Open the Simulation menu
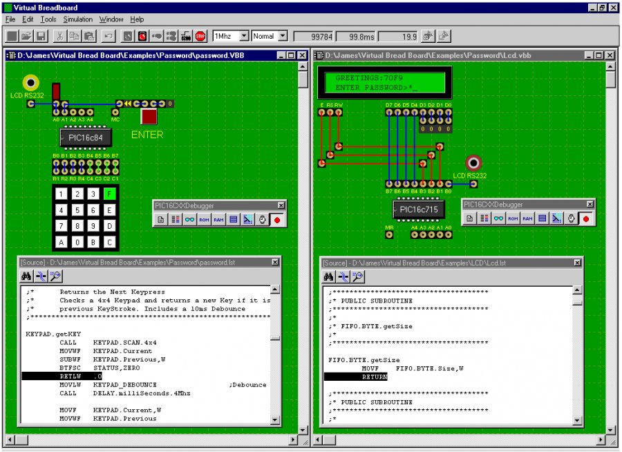Screen dimensions: 622x452 pos(77,19)
